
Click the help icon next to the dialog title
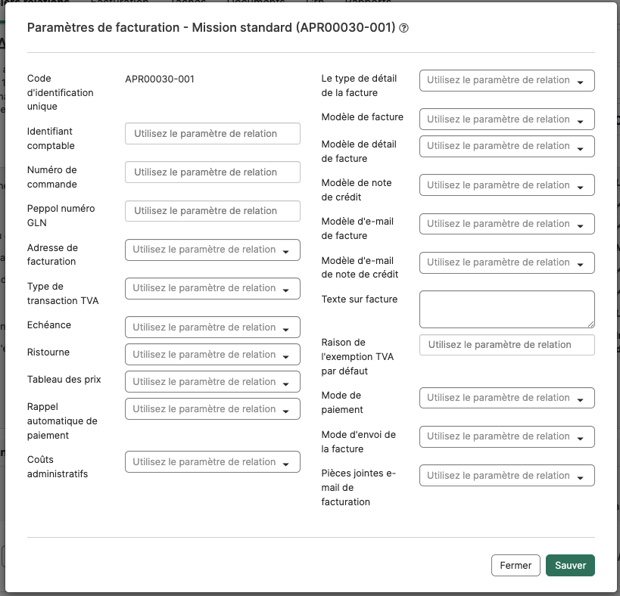pos(403,28)
